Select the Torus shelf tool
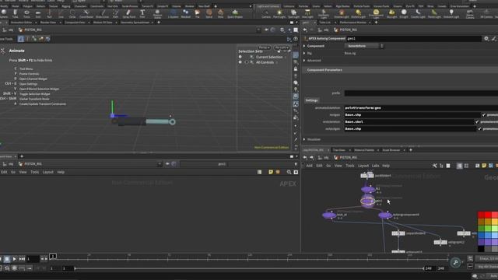Screen dimensions: 498x280 (x=26, y=13)
